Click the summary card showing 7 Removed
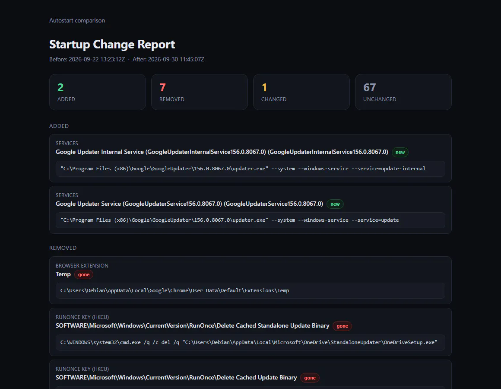Screen dimensions: 501x389 (200, 92)
